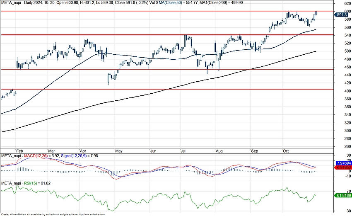Click the 520 price axis label
The image size is (352, 216).
[347, 43]
